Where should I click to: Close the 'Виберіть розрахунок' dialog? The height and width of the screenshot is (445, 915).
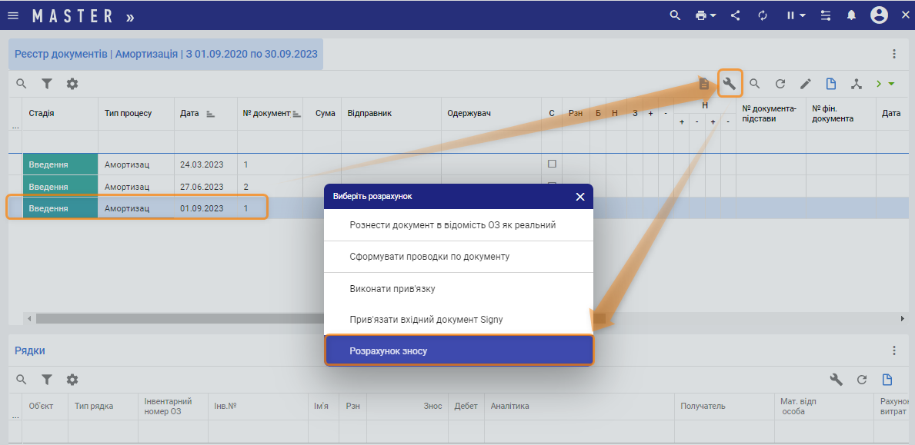tap(580, 197)
